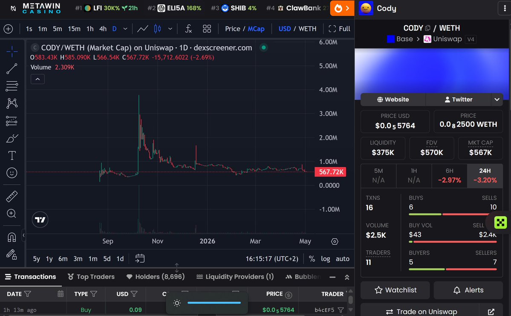Set chart range to 5y
Screen dimensions: 511x316
pyautogui.click(x=37, y=259)
